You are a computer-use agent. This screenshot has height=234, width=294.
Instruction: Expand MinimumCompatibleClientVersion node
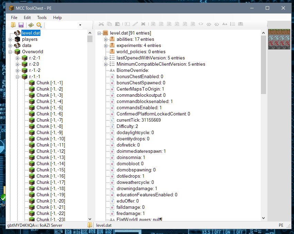(x=106, y=64)
